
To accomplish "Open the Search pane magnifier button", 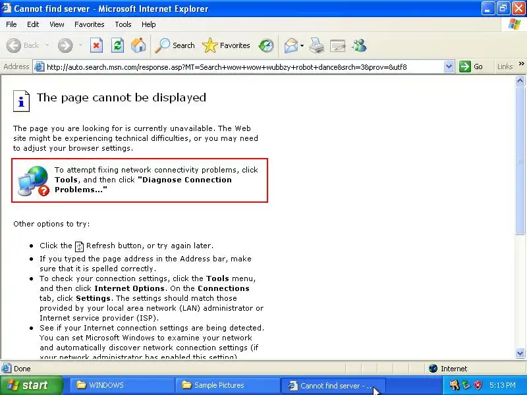I will [175, 45].
